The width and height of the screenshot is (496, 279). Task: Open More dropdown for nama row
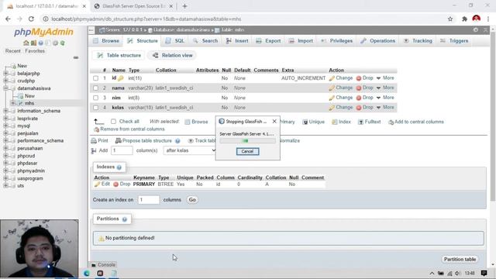point(385,88)
